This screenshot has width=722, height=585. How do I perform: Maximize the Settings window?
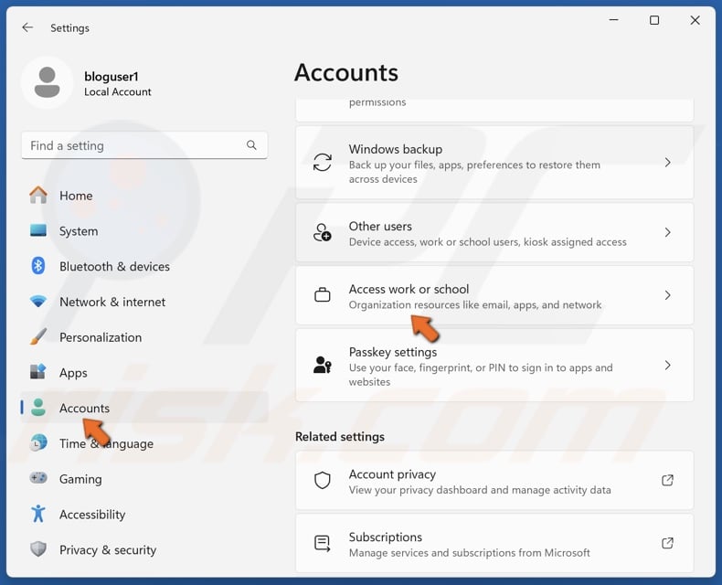pyautogui.click(x=654, y=20)
